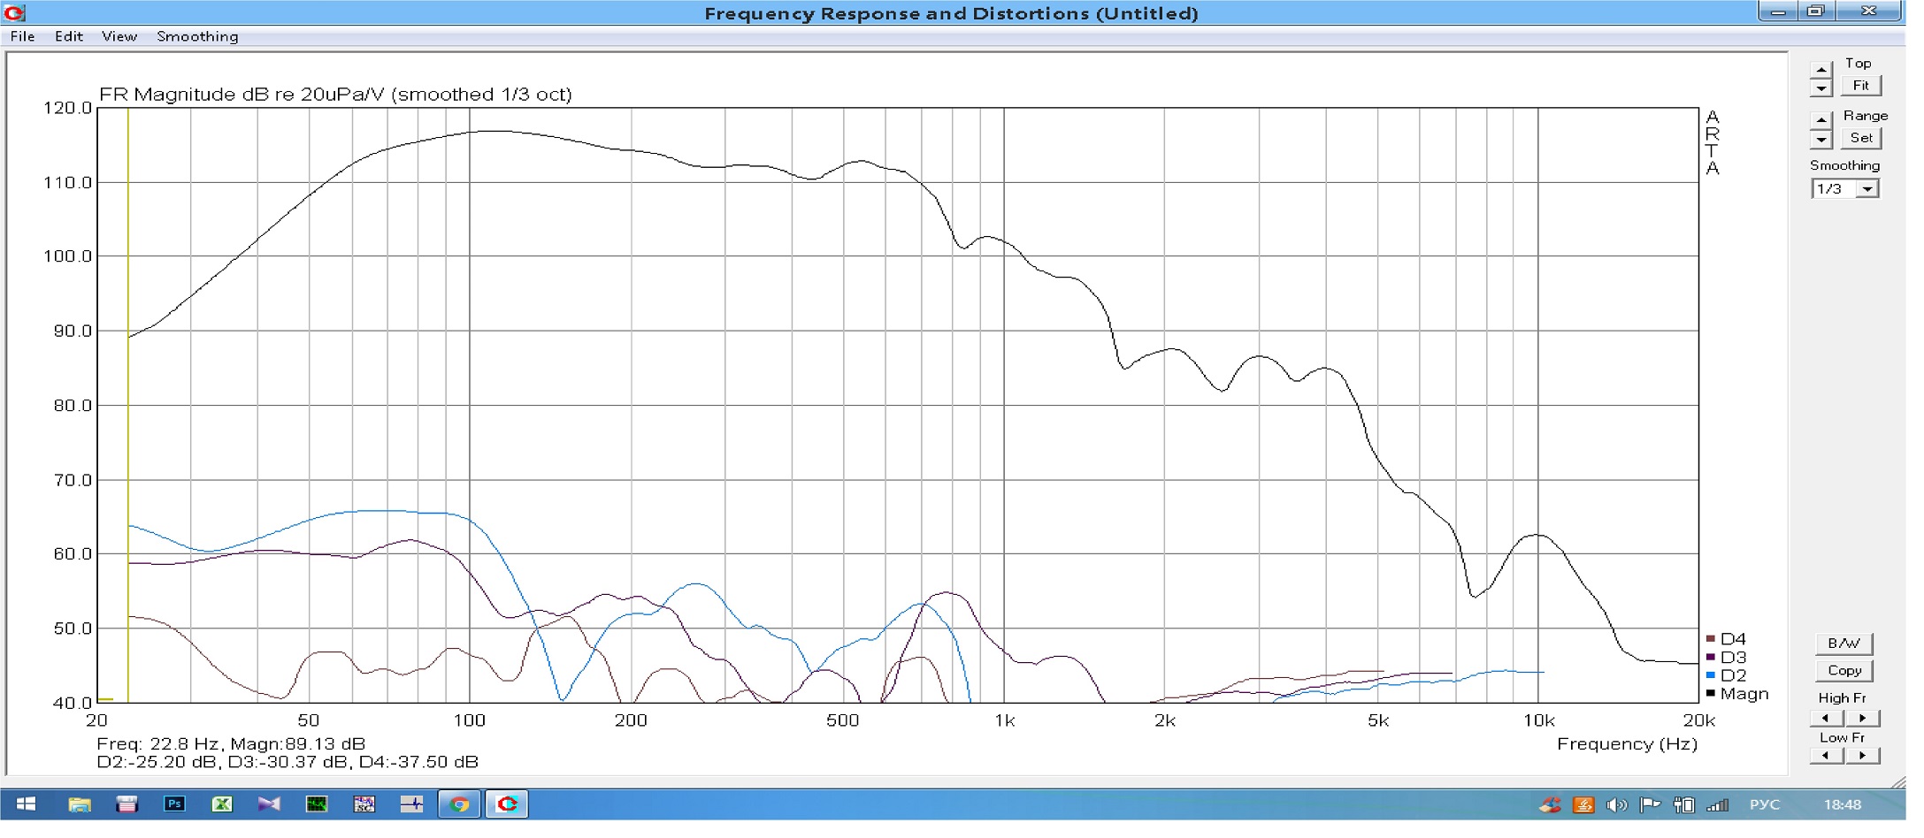The width and height of the screenshot is (1924, 838).
Task: Move Low Fr limit left
Action: [1825, 756]
